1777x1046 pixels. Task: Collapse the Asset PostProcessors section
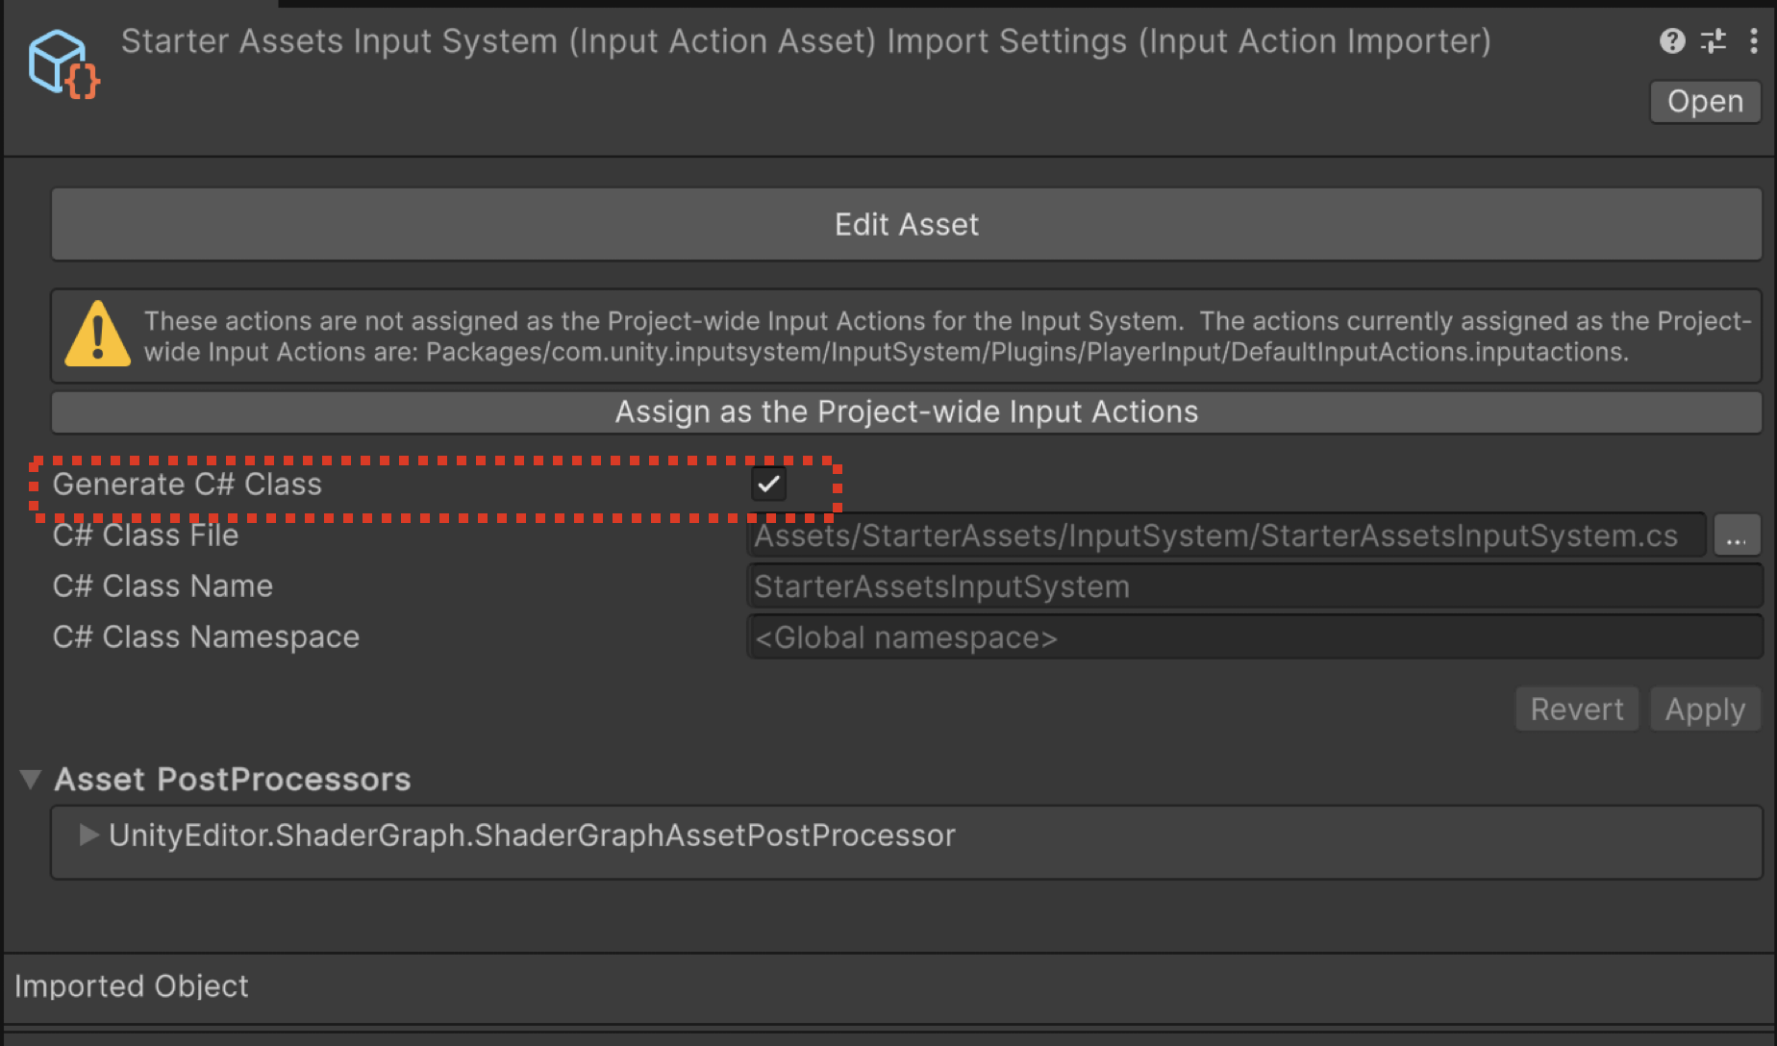(x=31, y=779)
